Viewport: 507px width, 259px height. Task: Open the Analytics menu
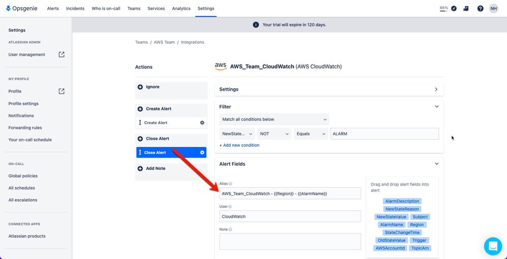(181, 9)
